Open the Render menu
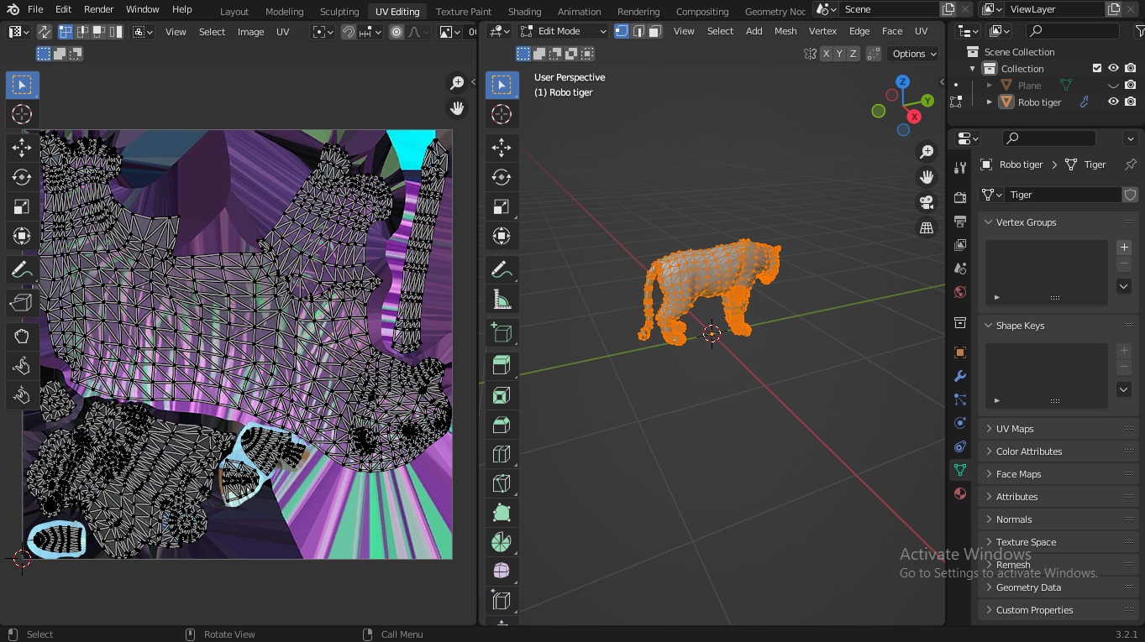This screenshot has width=1145, height=642. tap(98, 9)
